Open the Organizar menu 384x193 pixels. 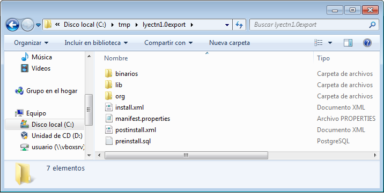point(31,43)
